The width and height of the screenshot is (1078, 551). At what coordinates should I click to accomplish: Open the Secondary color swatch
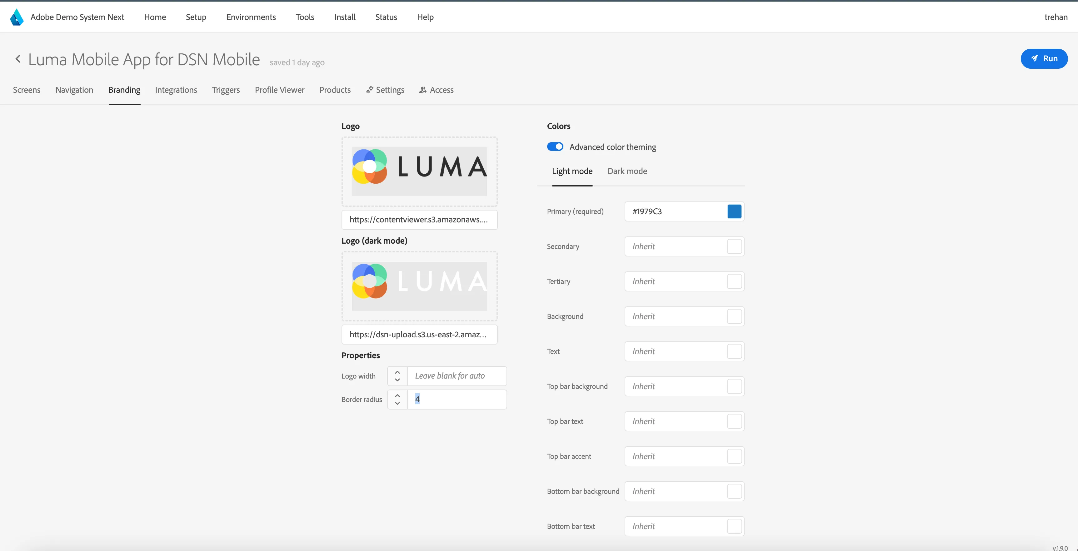click(734, 246)
